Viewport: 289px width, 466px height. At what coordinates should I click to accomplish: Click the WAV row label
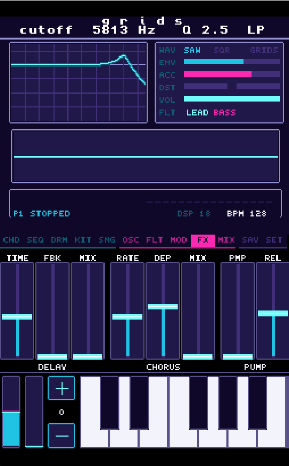(167, 50)
